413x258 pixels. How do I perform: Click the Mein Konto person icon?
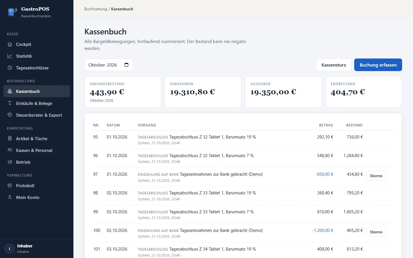[10, 197]
